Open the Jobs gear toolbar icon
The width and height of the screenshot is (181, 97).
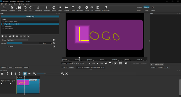(92, 9)
